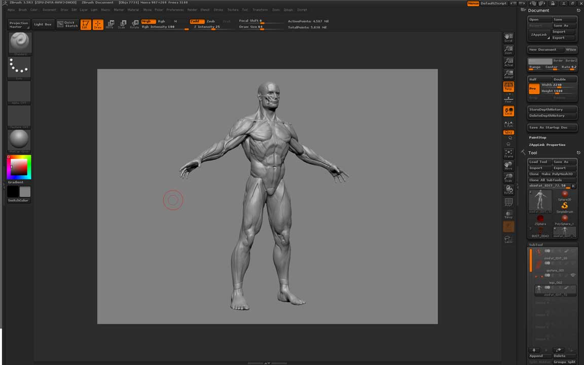Click the StoreDepthHistory button
Image resolution: width=584 pixels, height=365 pixels.
[x=553, y=110]
